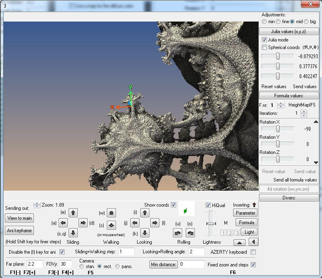Look left with the (j) arrow

pyautogui.click(x=135, y=223)
